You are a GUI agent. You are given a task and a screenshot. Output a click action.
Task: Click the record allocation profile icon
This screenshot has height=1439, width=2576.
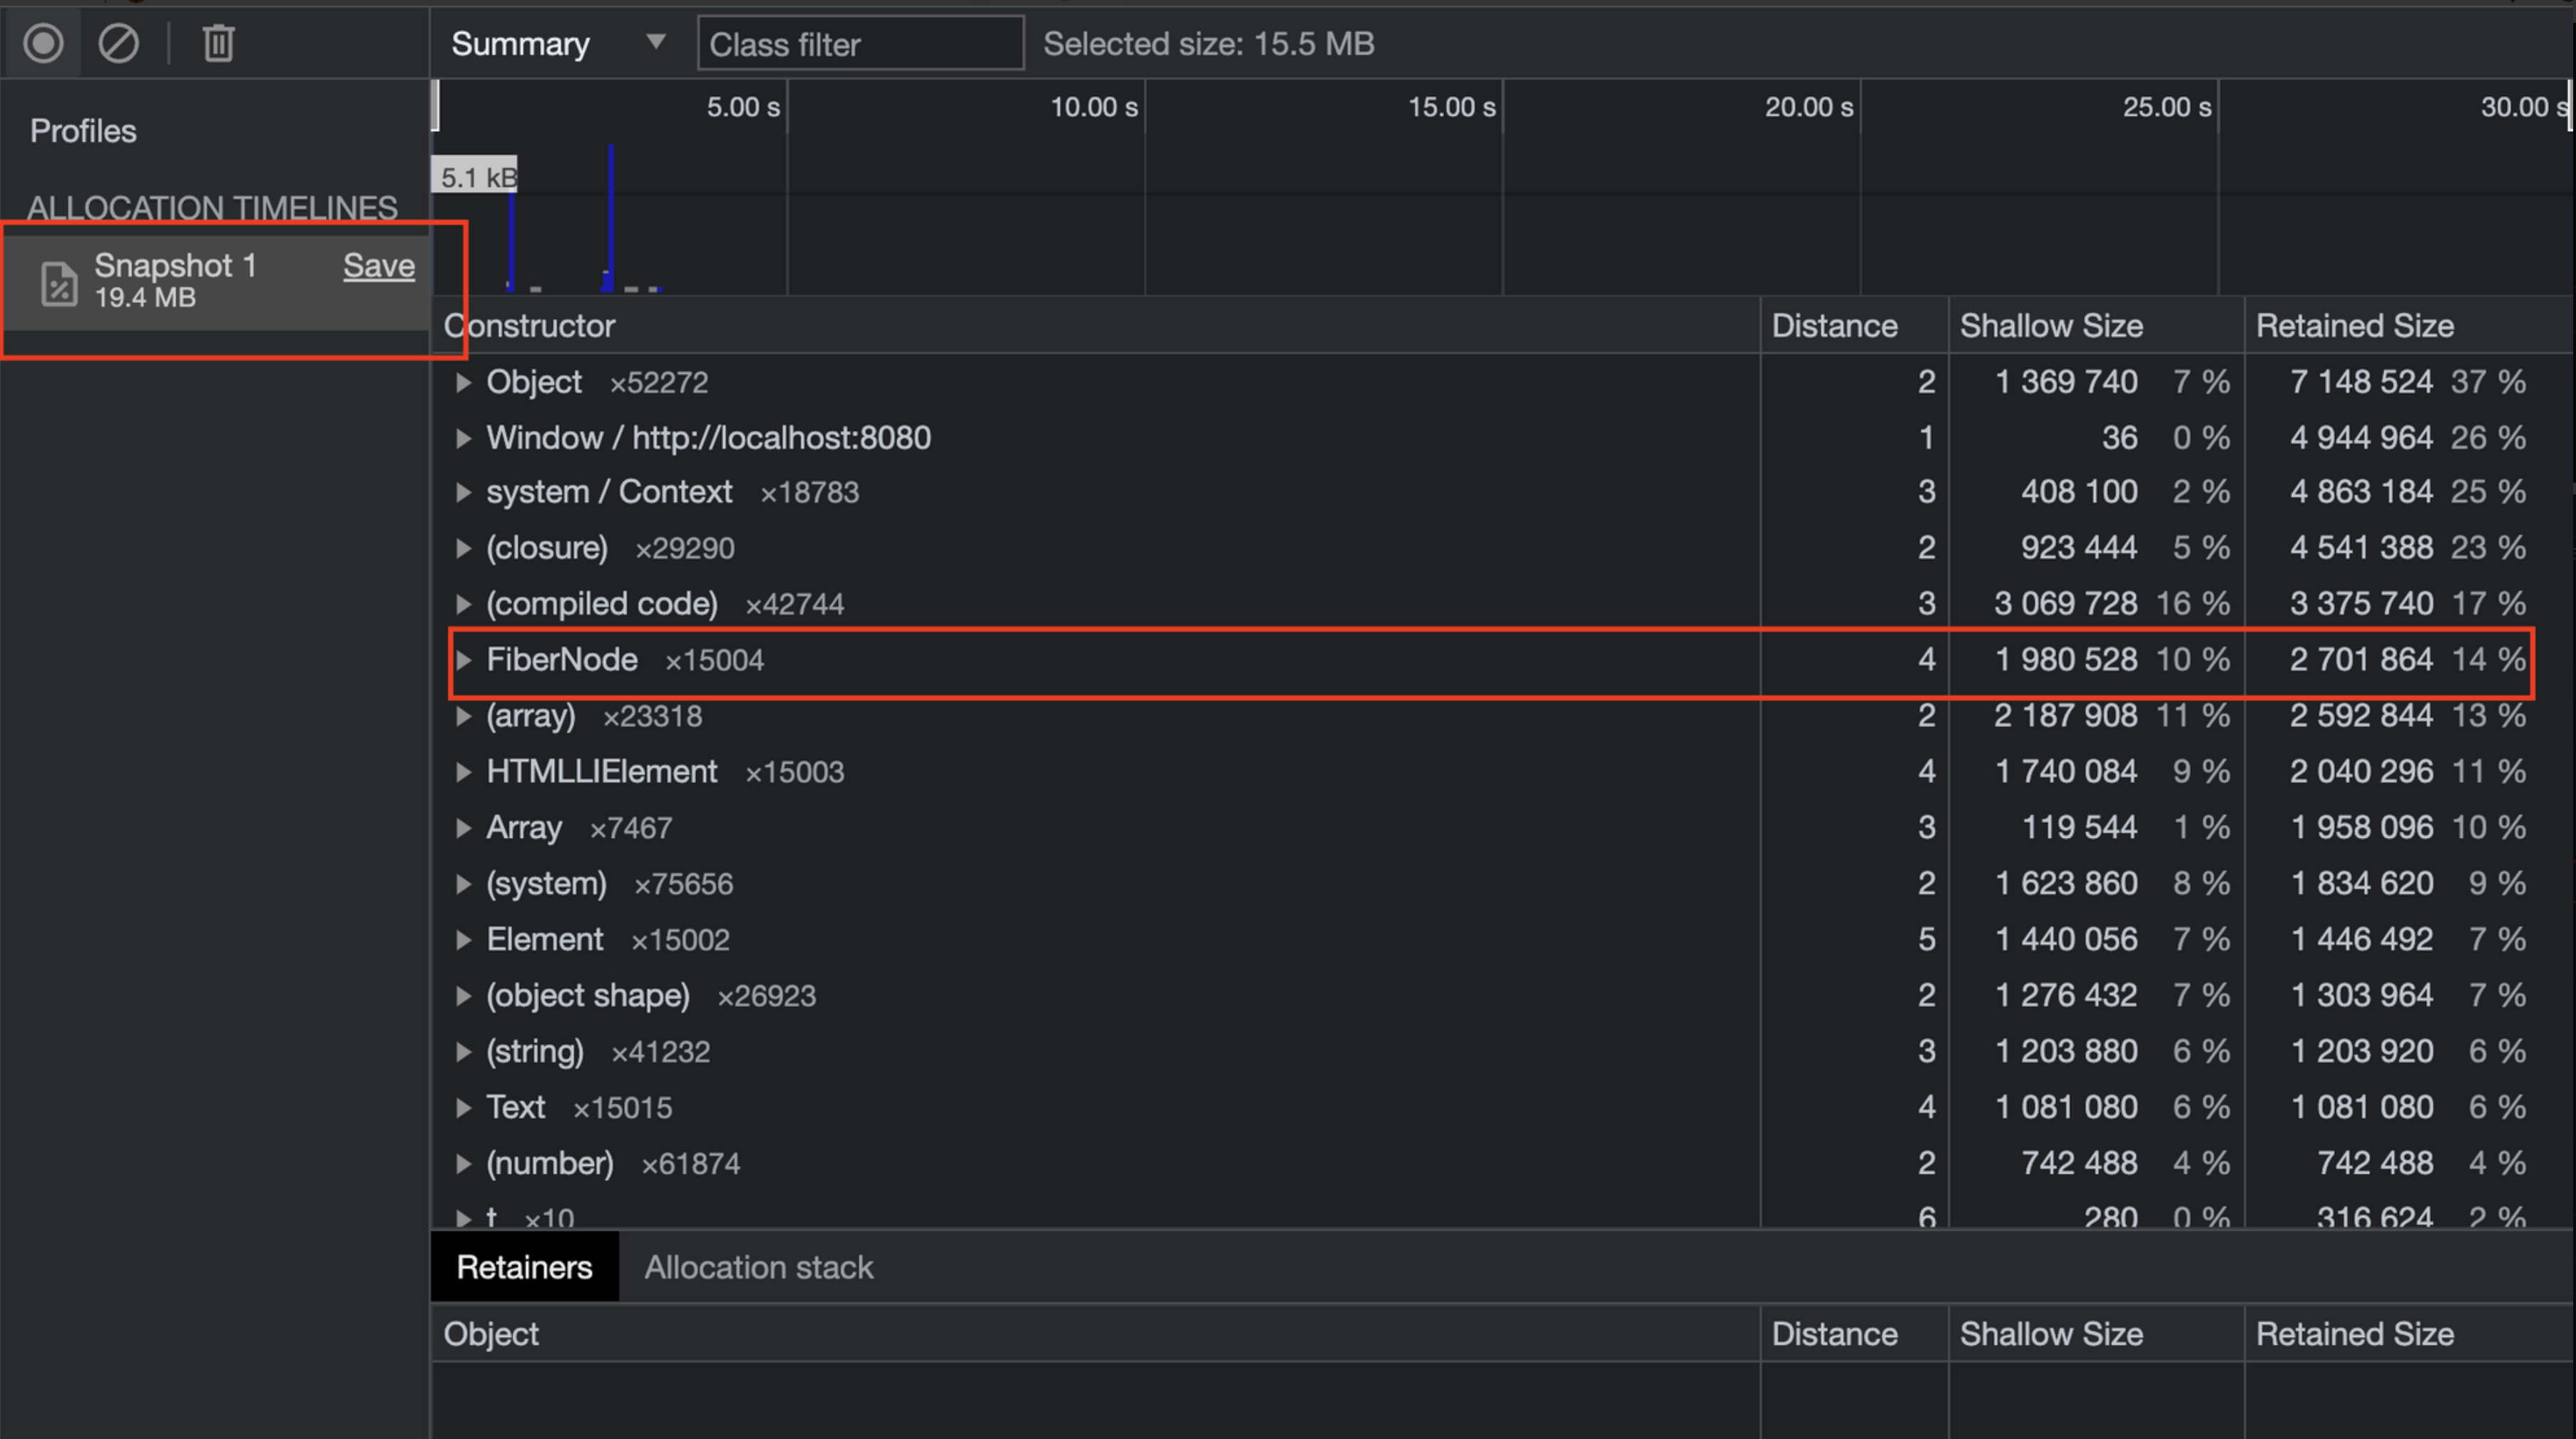(x=43, y=43)
